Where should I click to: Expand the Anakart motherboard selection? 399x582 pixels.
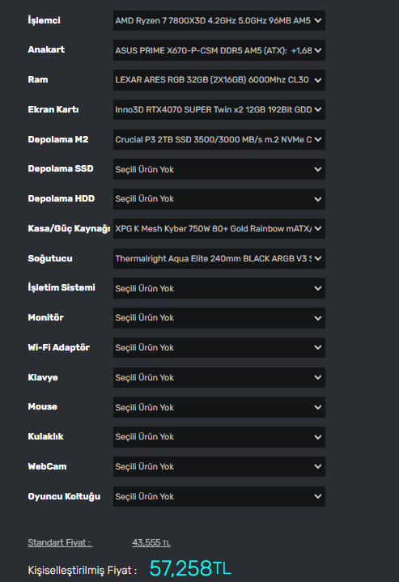point(219,50)
